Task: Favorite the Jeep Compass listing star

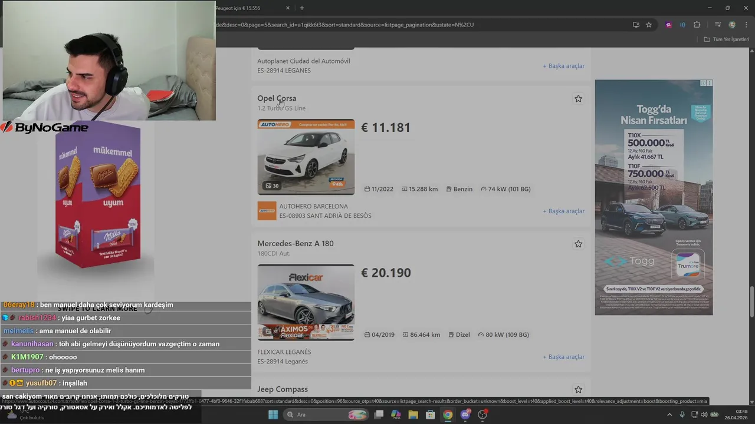Action: click(578, 389)
